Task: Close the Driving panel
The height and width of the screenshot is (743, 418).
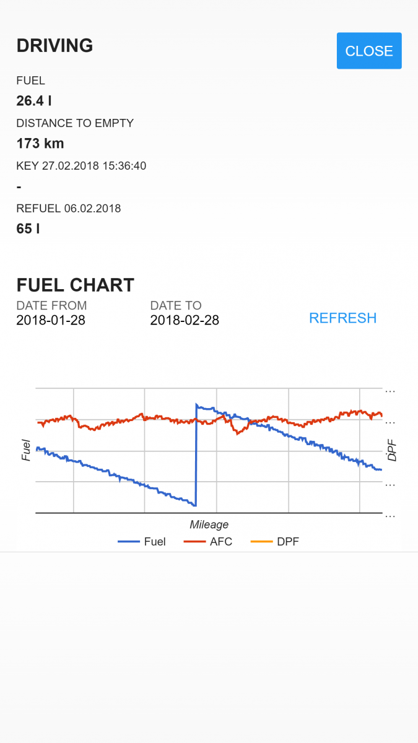Action: pos(369,51)
